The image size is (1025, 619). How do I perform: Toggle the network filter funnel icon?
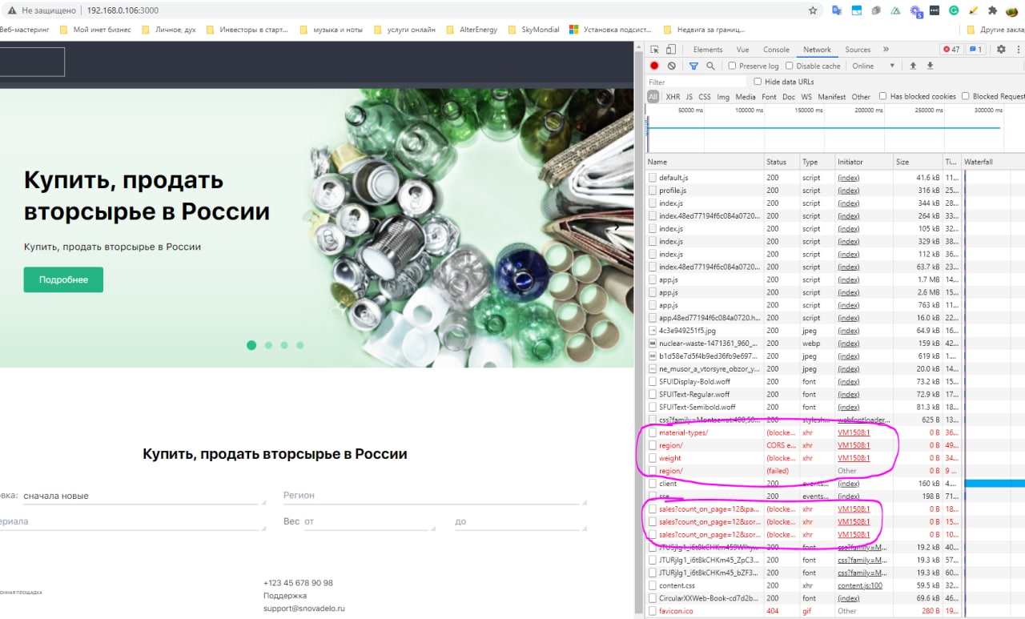(x=693, y=66)
